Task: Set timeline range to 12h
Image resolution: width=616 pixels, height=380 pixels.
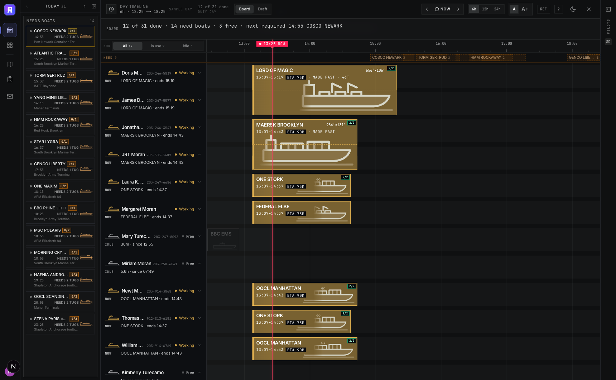Action: pyautogui.click(x=485, y=9)
